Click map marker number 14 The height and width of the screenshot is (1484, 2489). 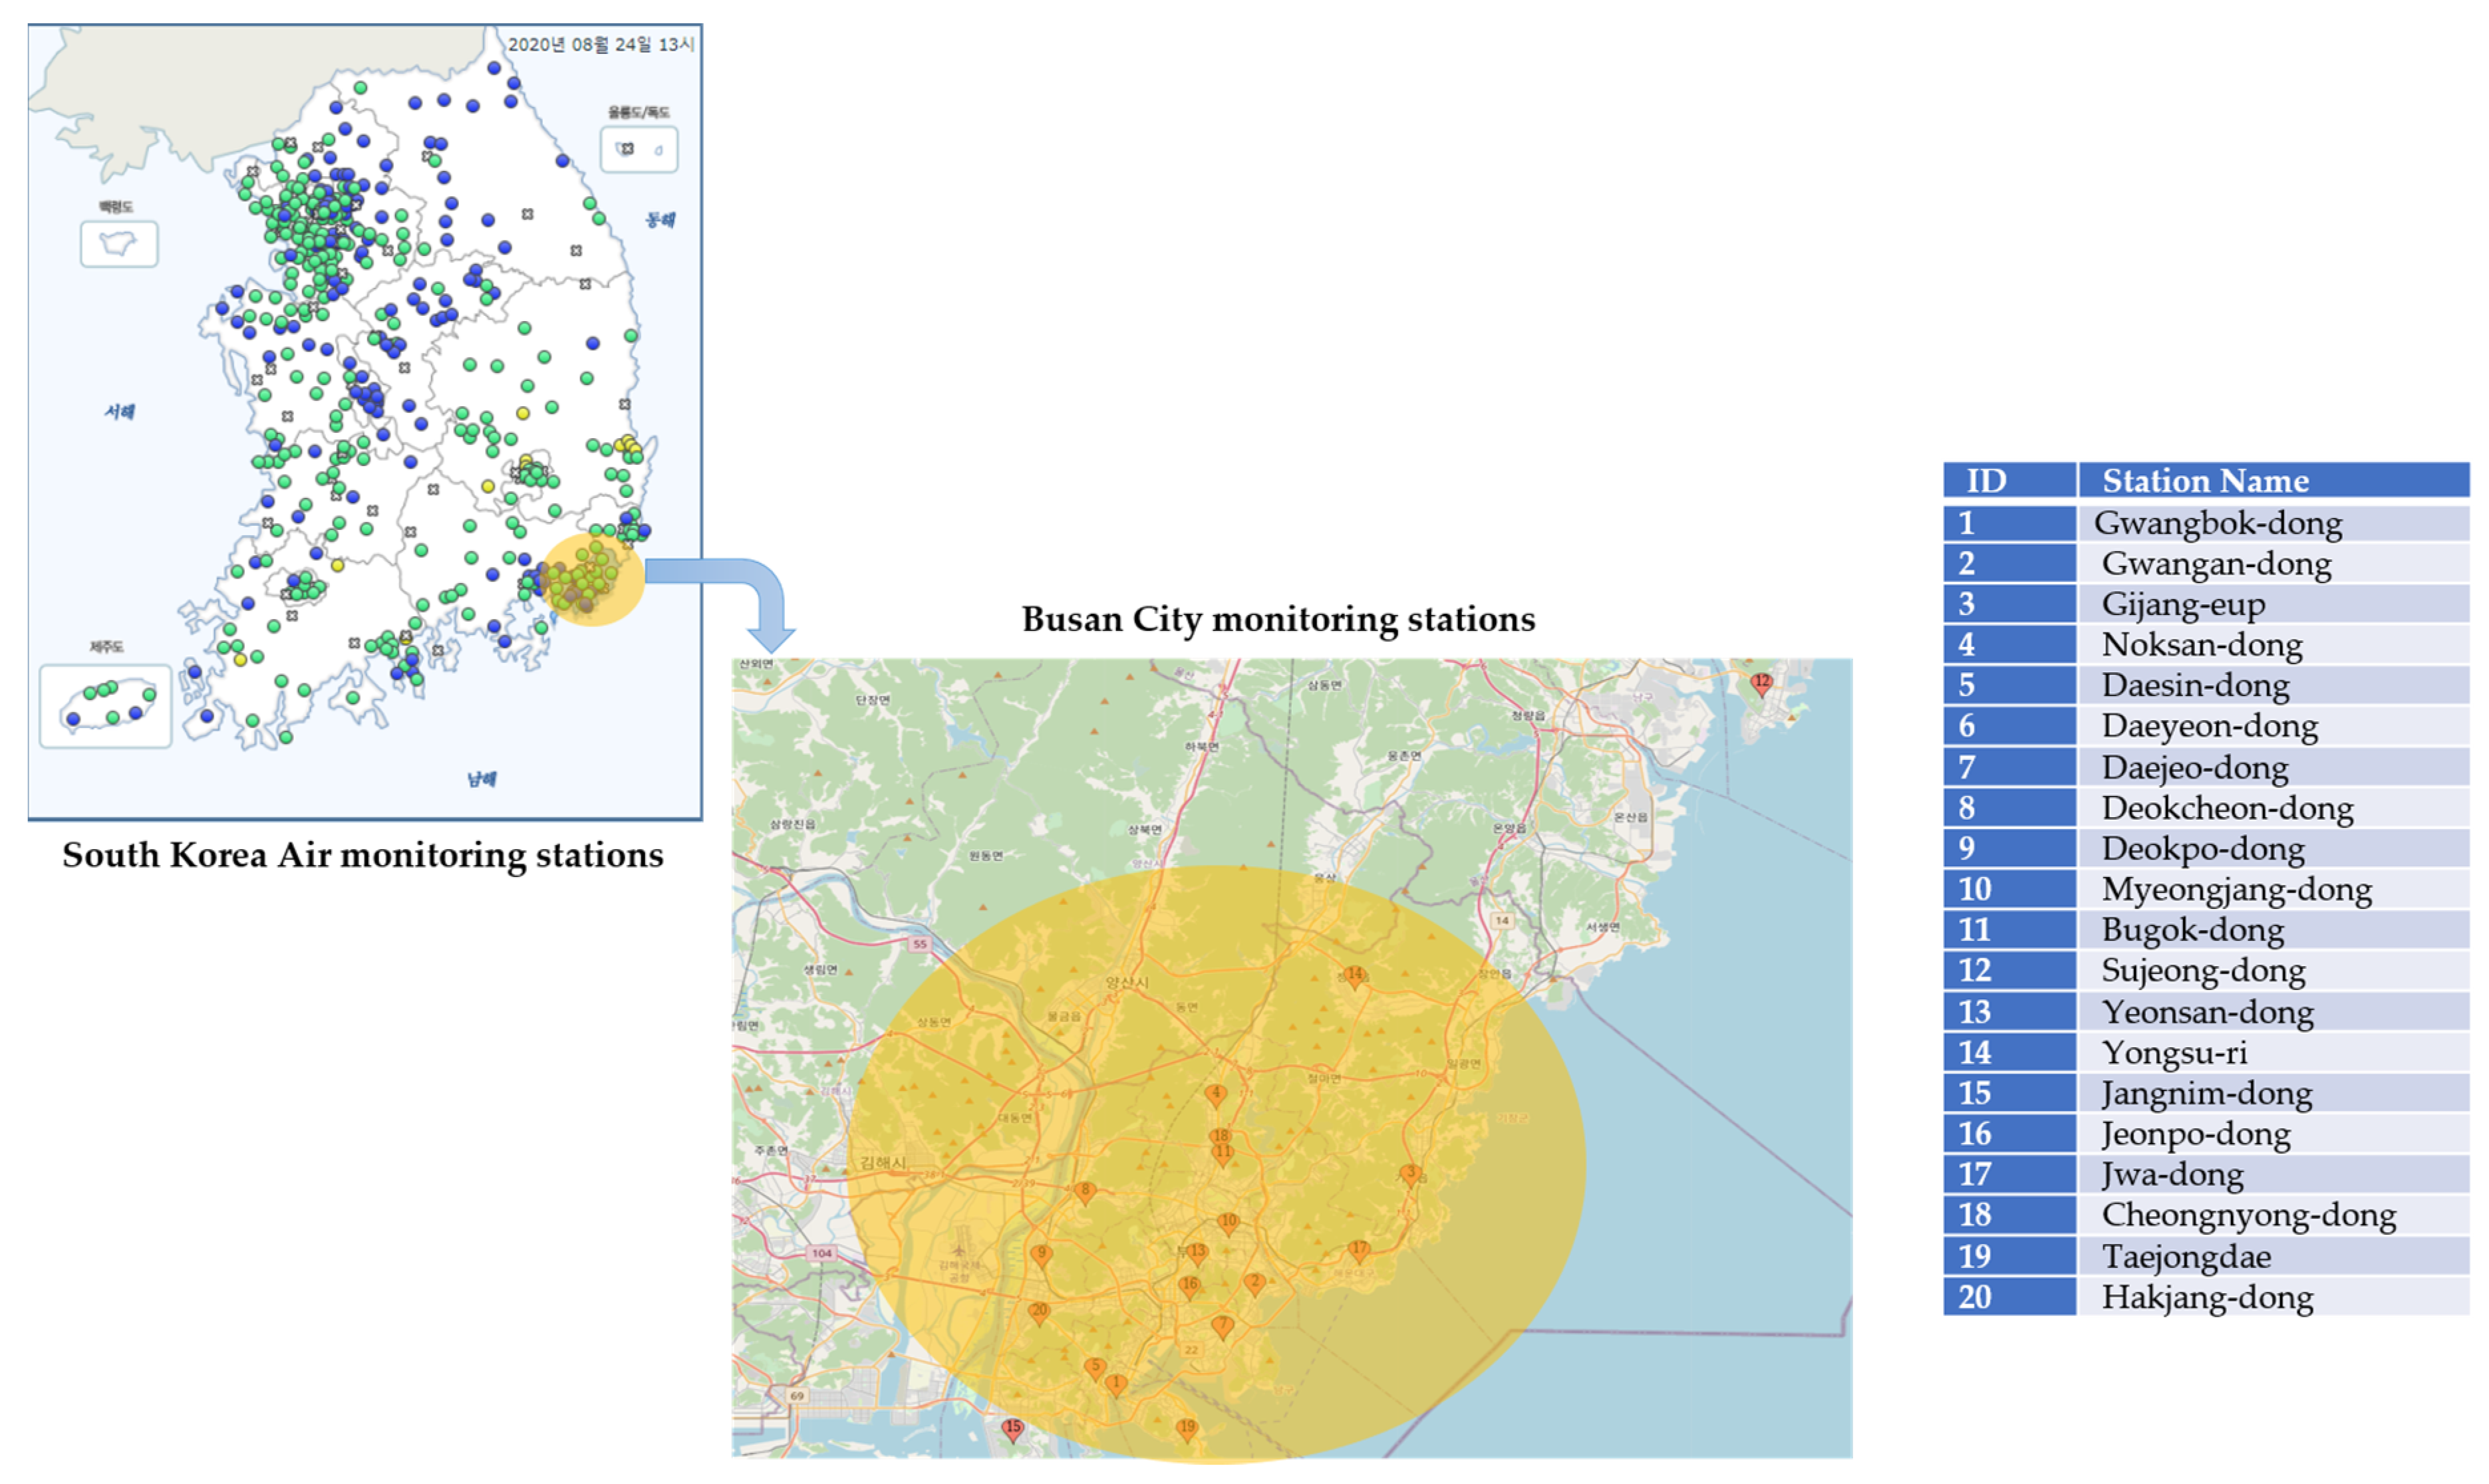coord(1354,976)
